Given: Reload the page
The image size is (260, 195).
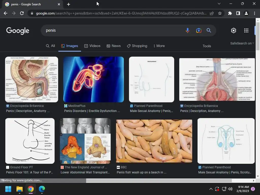Looking at the screenshot, I should click(x=22, y=13).
